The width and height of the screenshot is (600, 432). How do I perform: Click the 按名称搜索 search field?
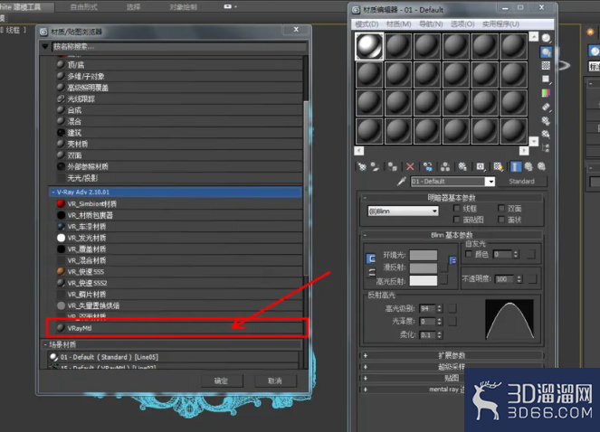tap(179, 46)
